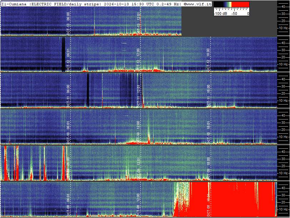Click the 10 Hz axis label on Oct 11 strip
Viewport: 290px width, 218px height.
283,101
